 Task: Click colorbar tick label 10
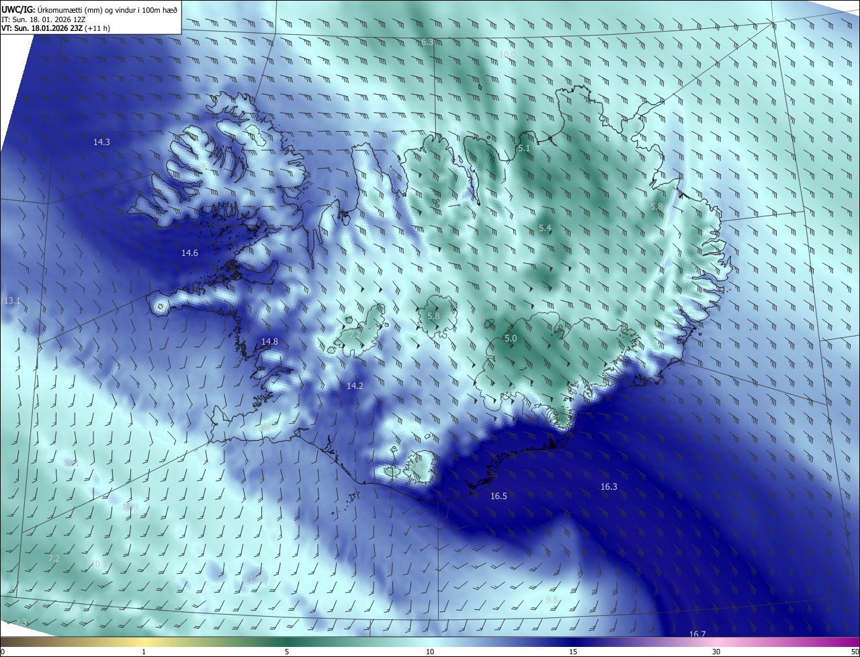point(430,652)
